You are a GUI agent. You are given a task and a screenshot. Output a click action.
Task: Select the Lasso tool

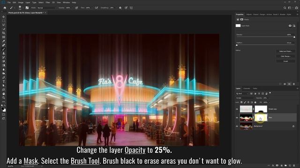point(4,25)
